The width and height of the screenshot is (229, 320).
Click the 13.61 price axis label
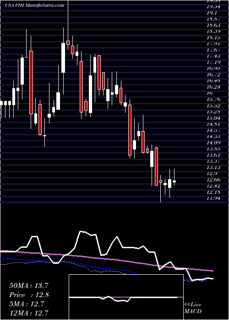coord(214,155)
